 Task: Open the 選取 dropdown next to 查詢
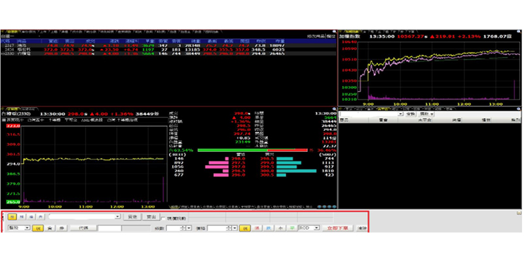(427, 114)
